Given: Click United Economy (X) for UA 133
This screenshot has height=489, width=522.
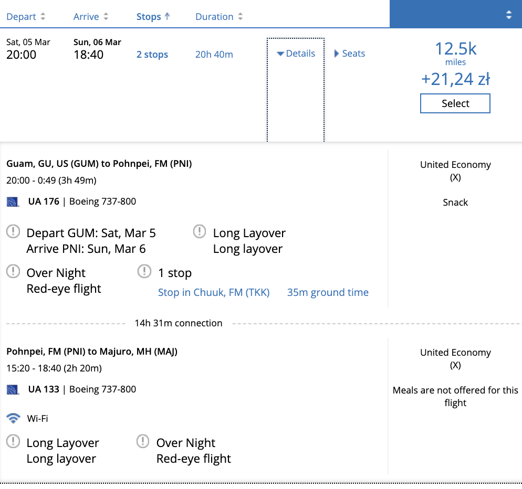Looking at the screenshot, I should 455,359.
